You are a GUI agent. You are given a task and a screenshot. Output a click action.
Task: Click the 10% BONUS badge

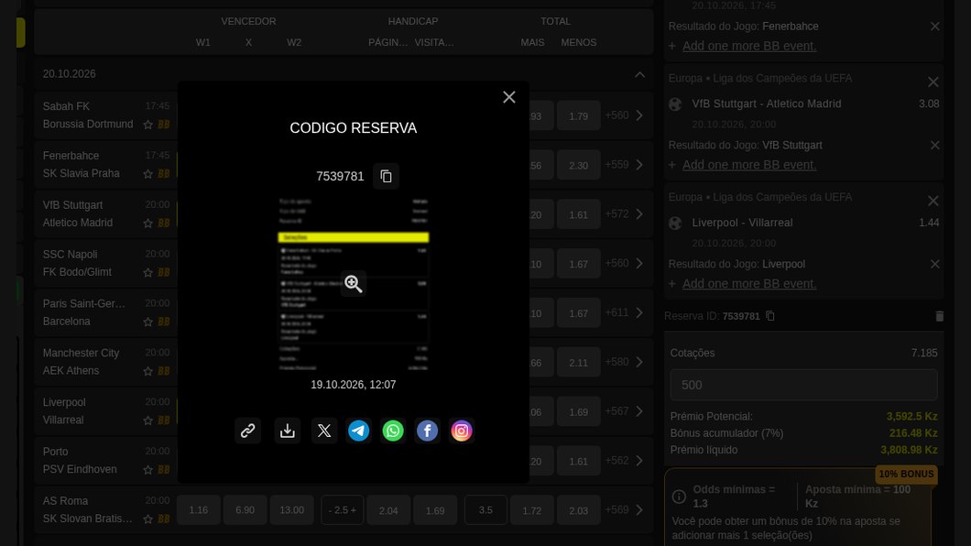coord(906,475)
